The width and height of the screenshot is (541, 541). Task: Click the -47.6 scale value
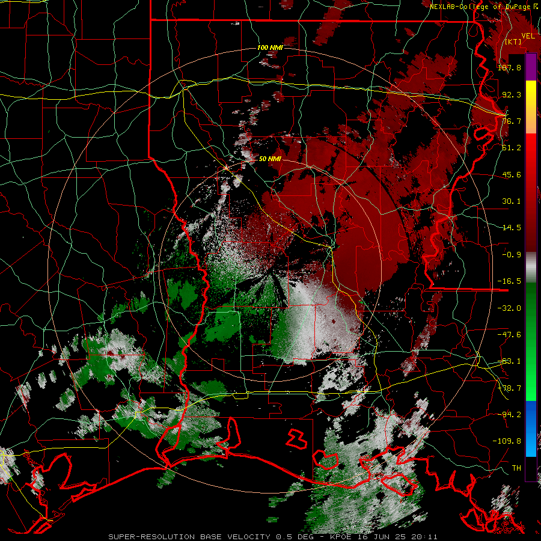tap(509, 335)
